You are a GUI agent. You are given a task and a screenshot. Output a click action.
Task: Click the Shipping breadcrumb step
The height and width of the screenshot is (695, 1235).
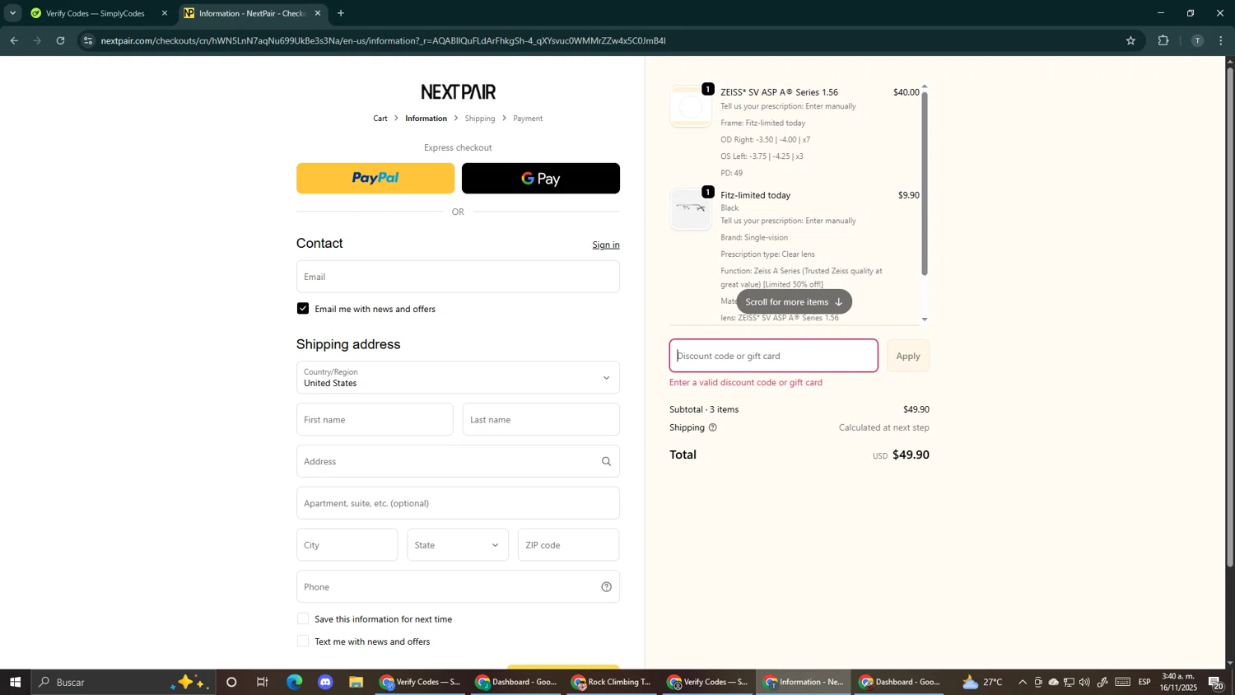[480, 119]
